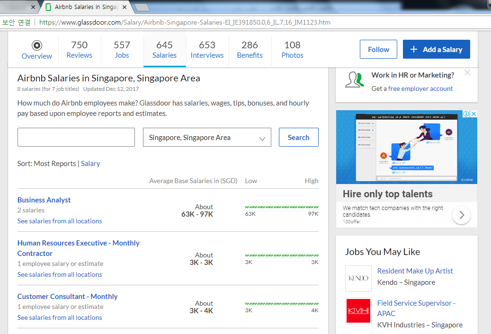Click the Follow button
The image size is (491, 334).
378,49
